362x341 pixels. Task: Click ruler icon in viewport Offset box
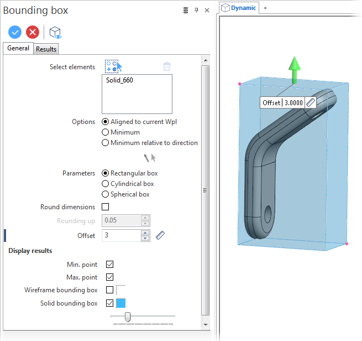311,102
